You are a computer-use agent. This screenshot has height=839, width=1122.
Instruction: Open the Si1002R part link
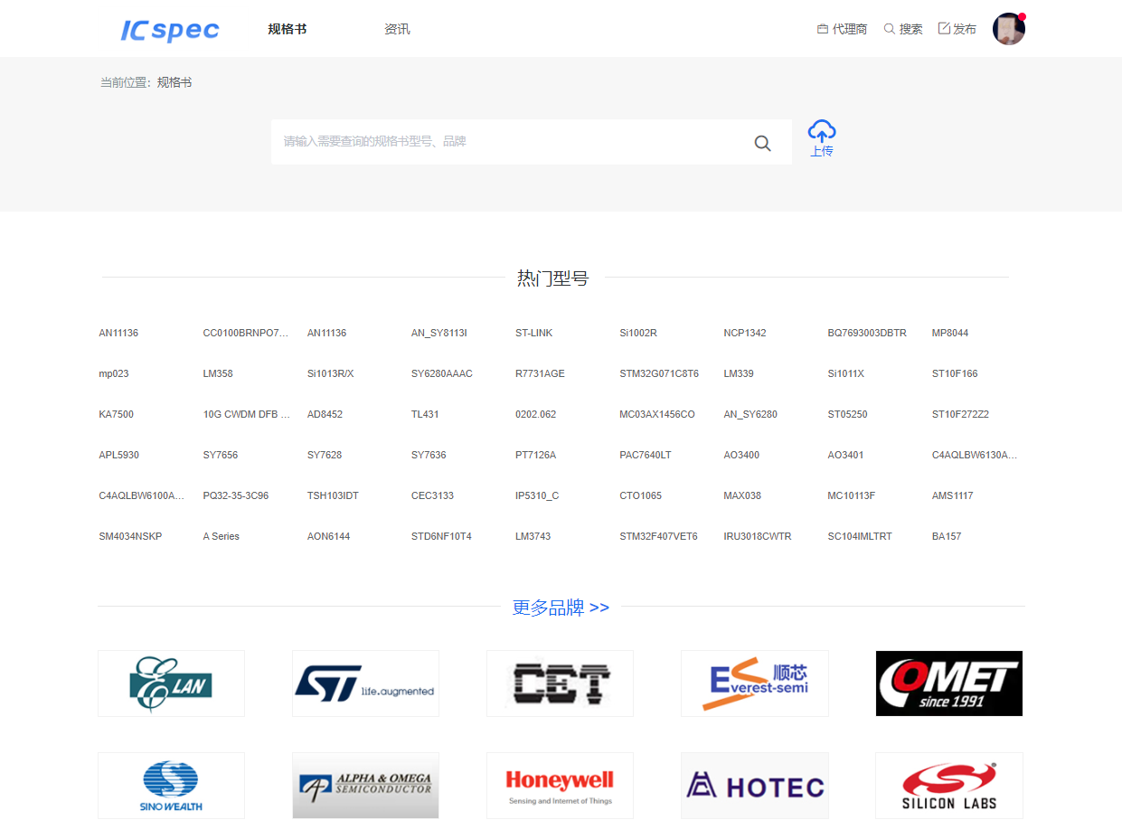(638, 333)
